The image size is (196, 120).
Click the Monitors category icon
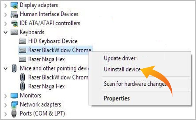click(x=14, y=95)
